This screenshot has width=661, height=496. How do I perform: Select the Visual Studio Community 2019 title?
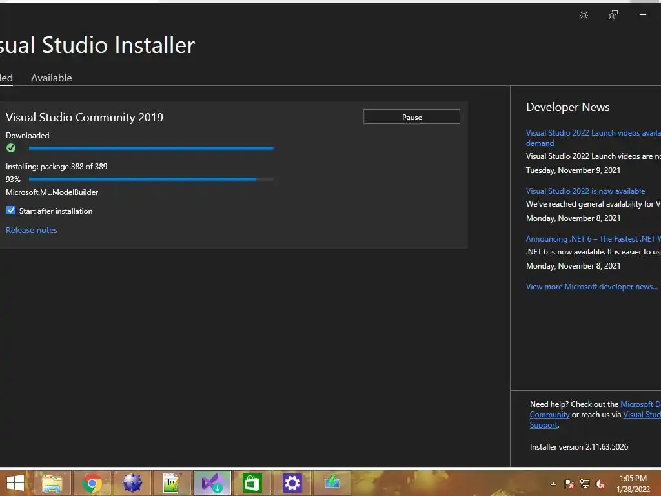pos(85,118)
